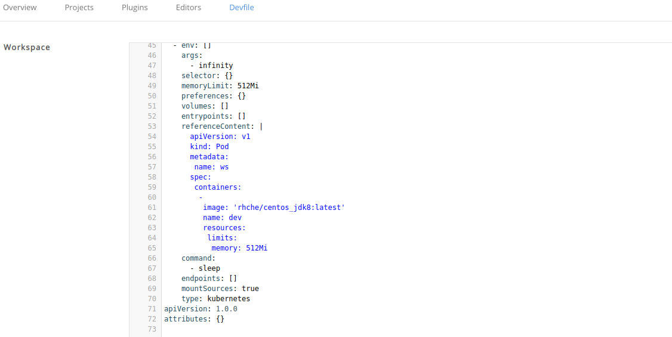Click on 'mountSources: true' line
This screenshot has width=672, height=337.
[220, 289]
